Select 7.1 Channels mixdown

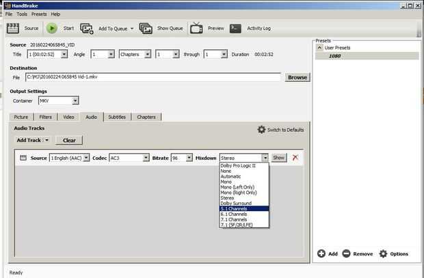click(244, 219)
